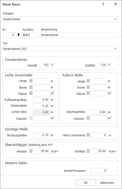Edit Kühllast value 35.00
This screenshot has height=189, width=122.
click(x=98, y=151)
